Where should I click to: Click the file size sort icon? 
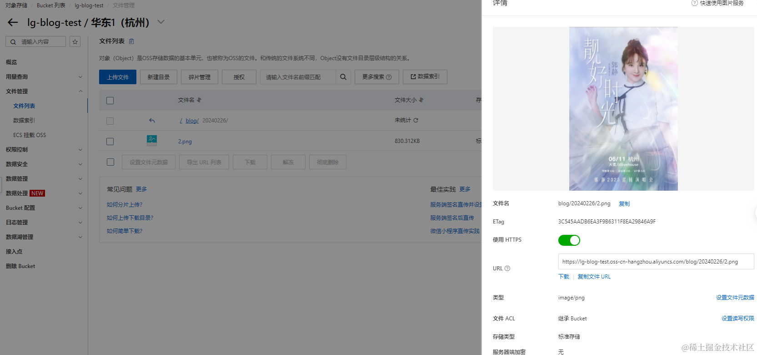421,100
